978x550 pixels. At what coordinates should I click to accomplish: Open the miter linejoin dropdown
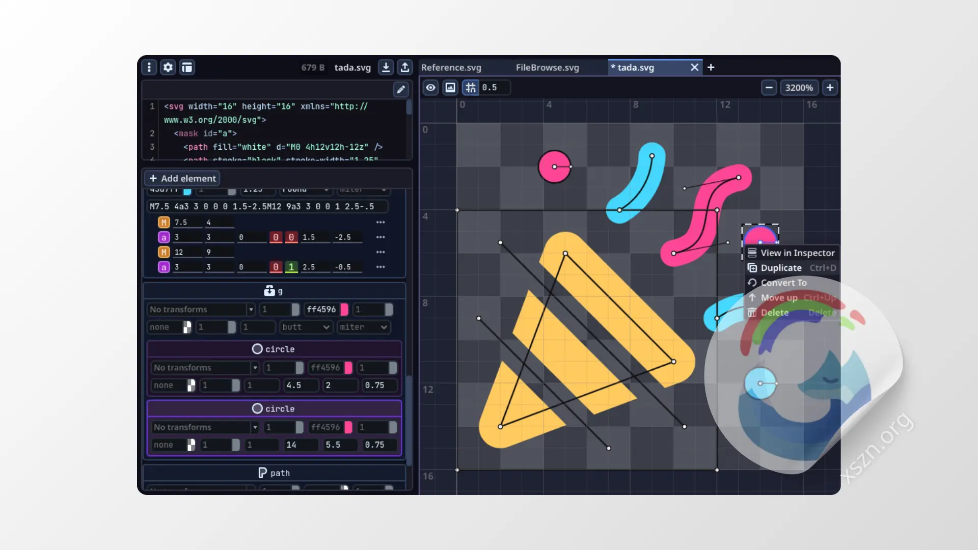363,327
